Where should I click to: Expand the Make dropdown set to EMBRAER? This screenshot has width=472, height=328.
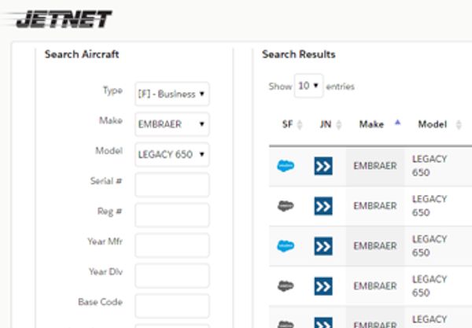(x=171, y=124)
